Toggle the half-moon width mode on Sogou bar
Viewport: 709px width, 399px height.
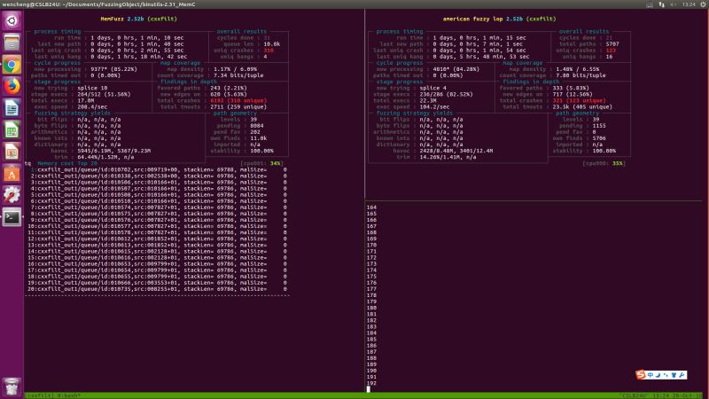[658, 375]
